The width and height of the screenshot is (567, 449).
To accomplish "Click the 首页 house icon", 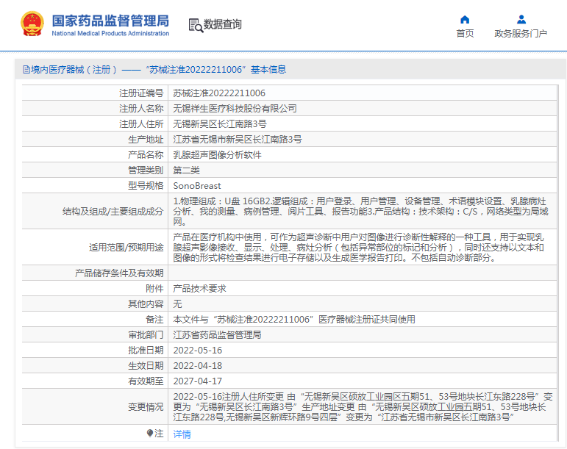I will [465, 19].
